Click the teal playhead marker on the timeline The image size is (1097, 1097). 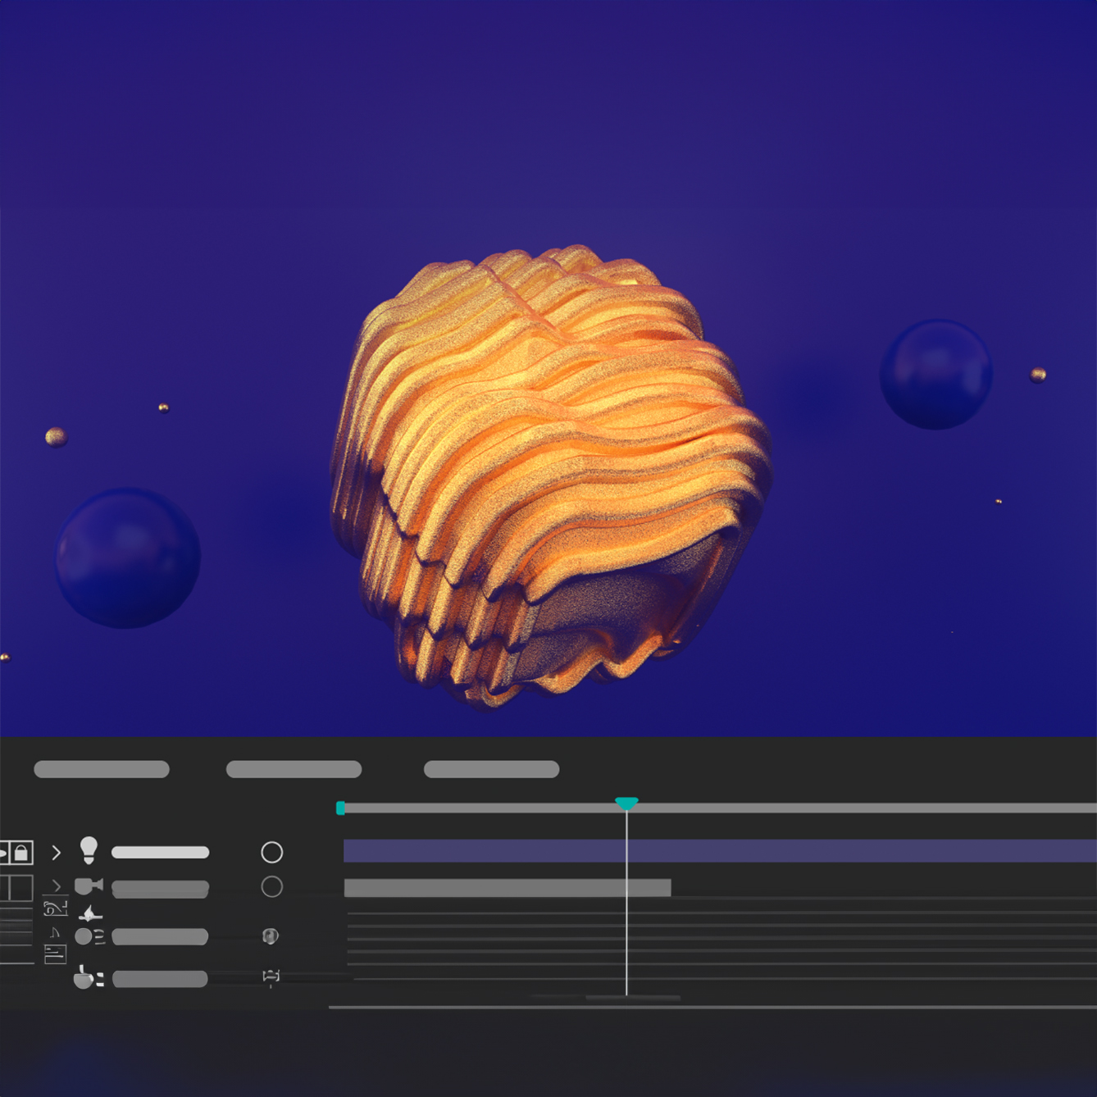(626, 803)
